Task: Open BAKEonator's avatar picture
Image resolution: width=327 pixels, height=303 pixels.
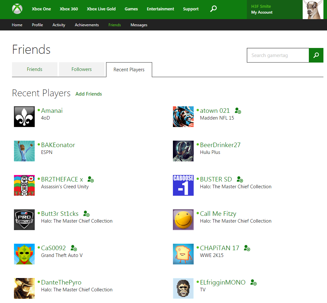Action: coord(24,151)
